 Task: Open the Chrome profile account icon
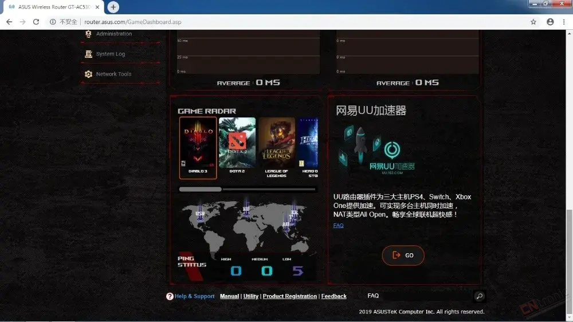[550, 22]
